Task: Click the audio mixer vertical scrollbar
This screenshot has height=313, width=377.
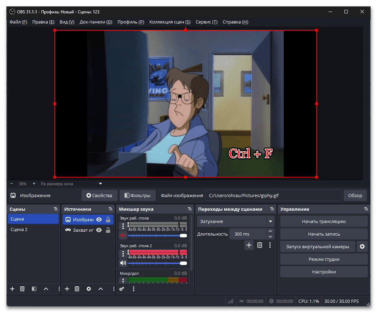Action: (191, 243)
